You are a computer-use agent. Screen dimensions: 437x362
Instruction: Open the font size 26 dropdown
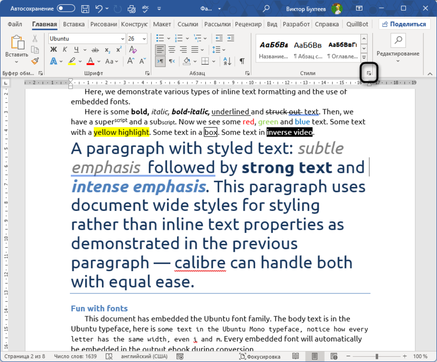(144, 39)
